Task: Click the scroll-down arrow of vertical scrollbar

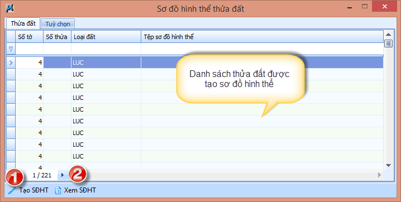Action: tap(388, 166)
